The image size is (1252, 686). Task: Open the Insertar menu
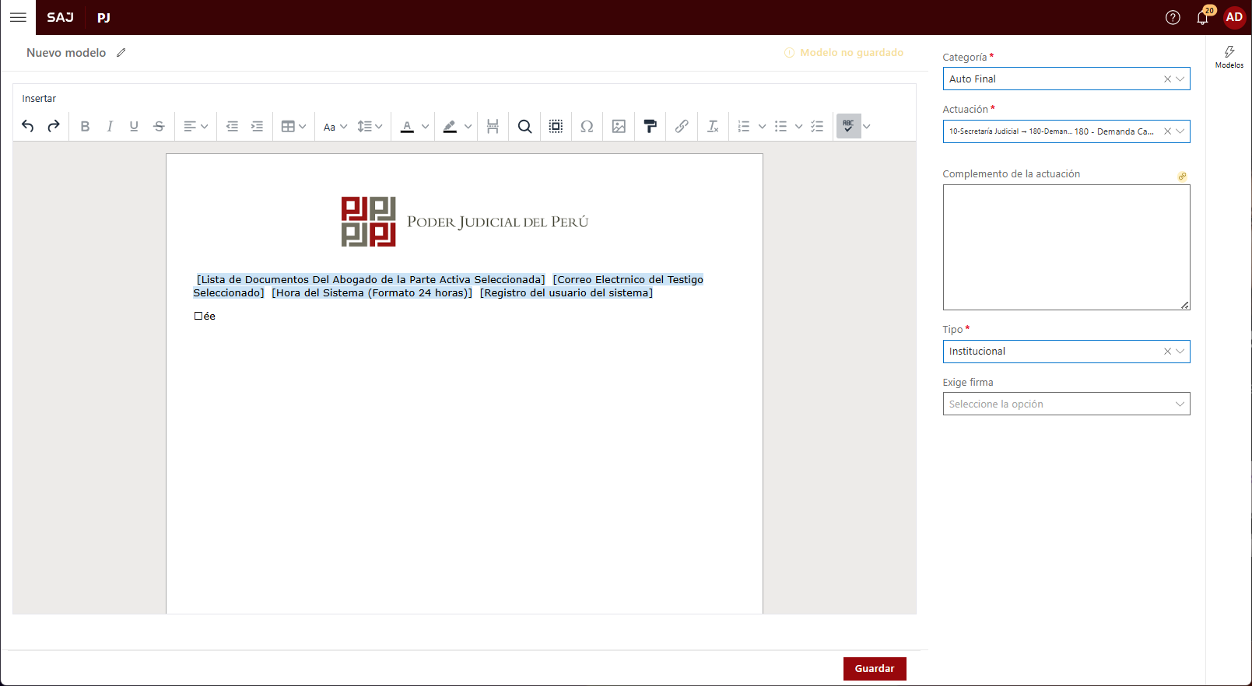39,99
